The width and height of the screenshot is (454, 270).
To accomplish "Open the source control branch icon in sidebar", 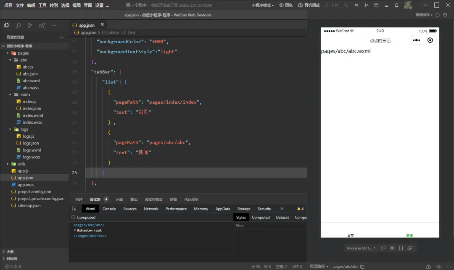I will coord(30,26).
